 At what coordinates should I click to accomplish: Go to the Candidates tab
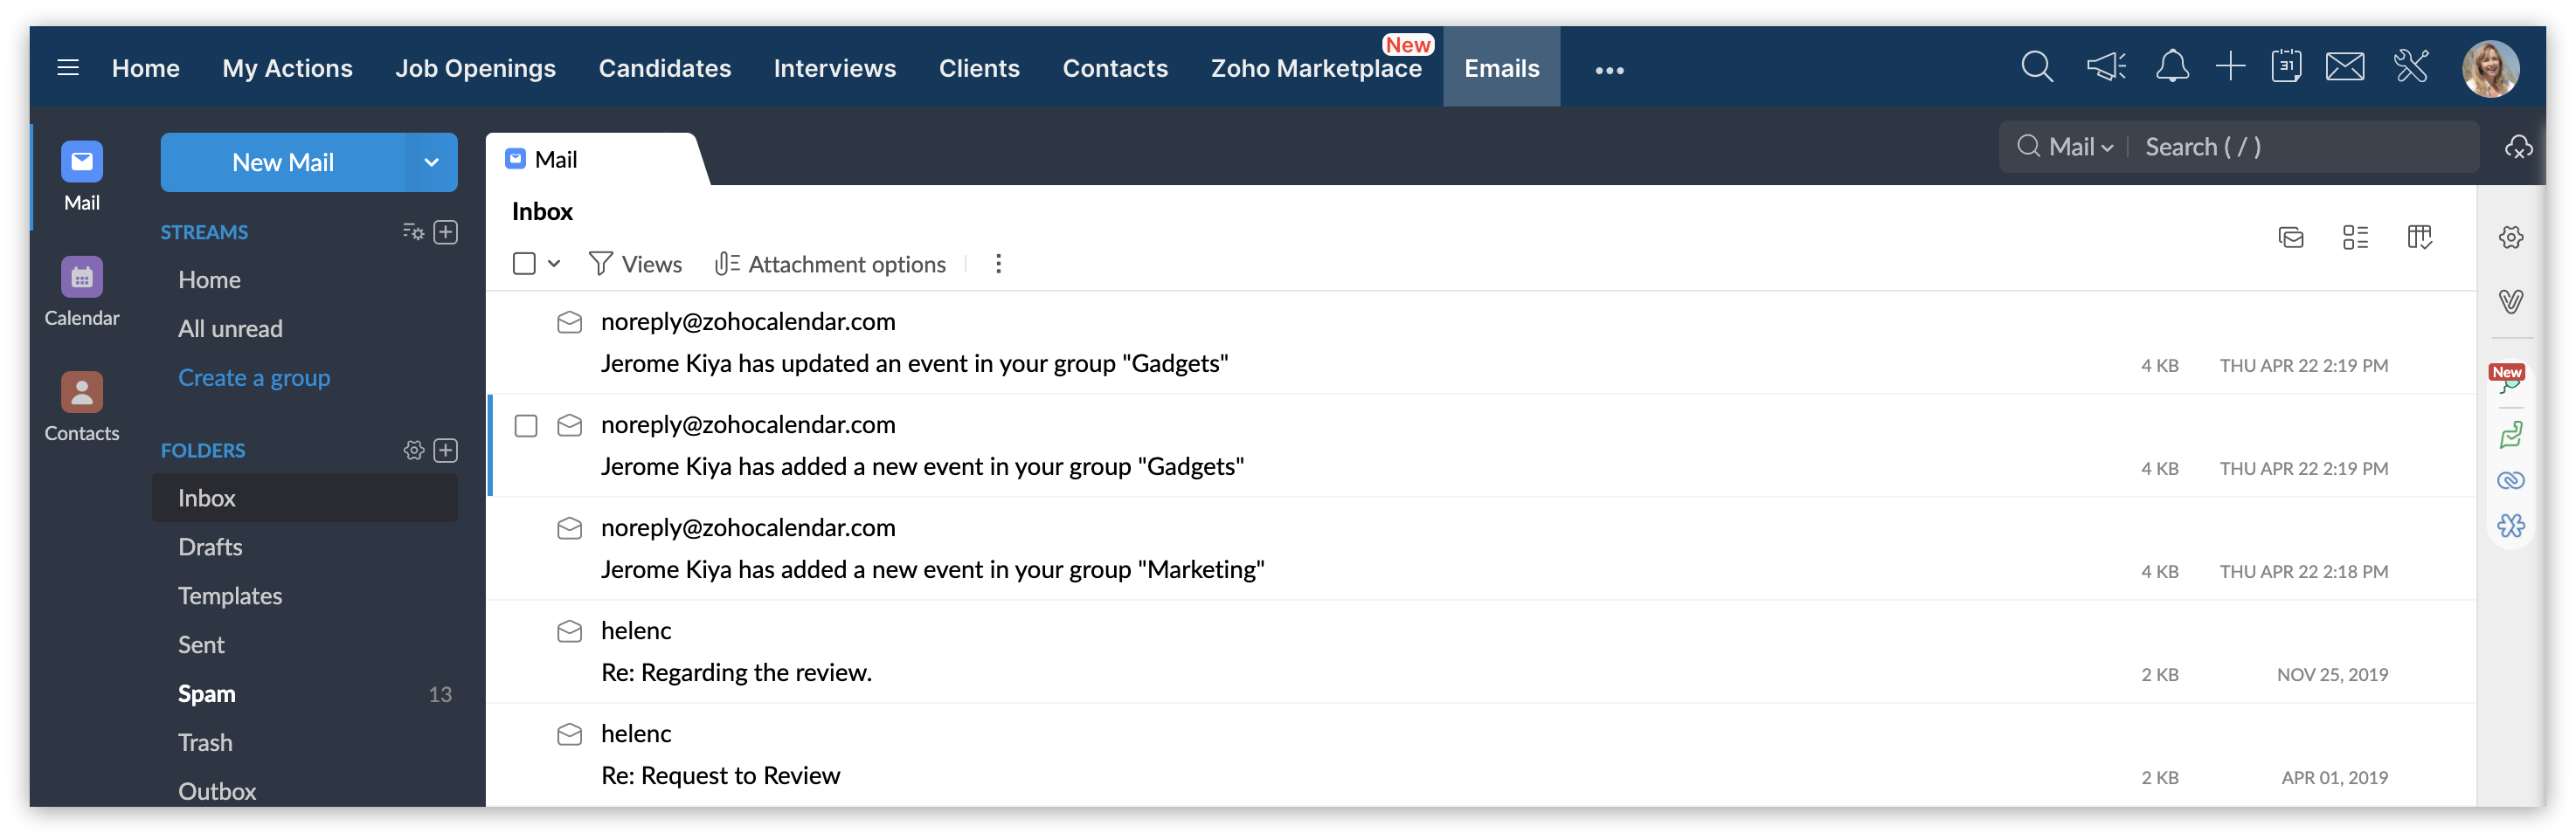665,68
